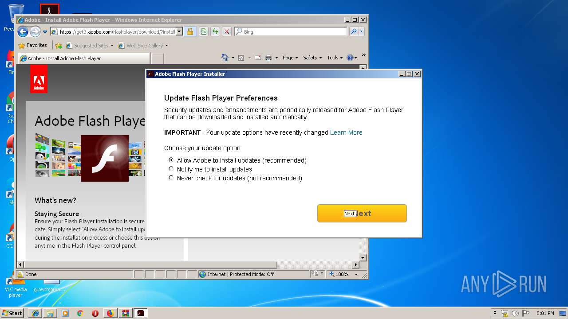Refresh the page in Internet Explorer
568x319 pixels.
pos(215,31)
